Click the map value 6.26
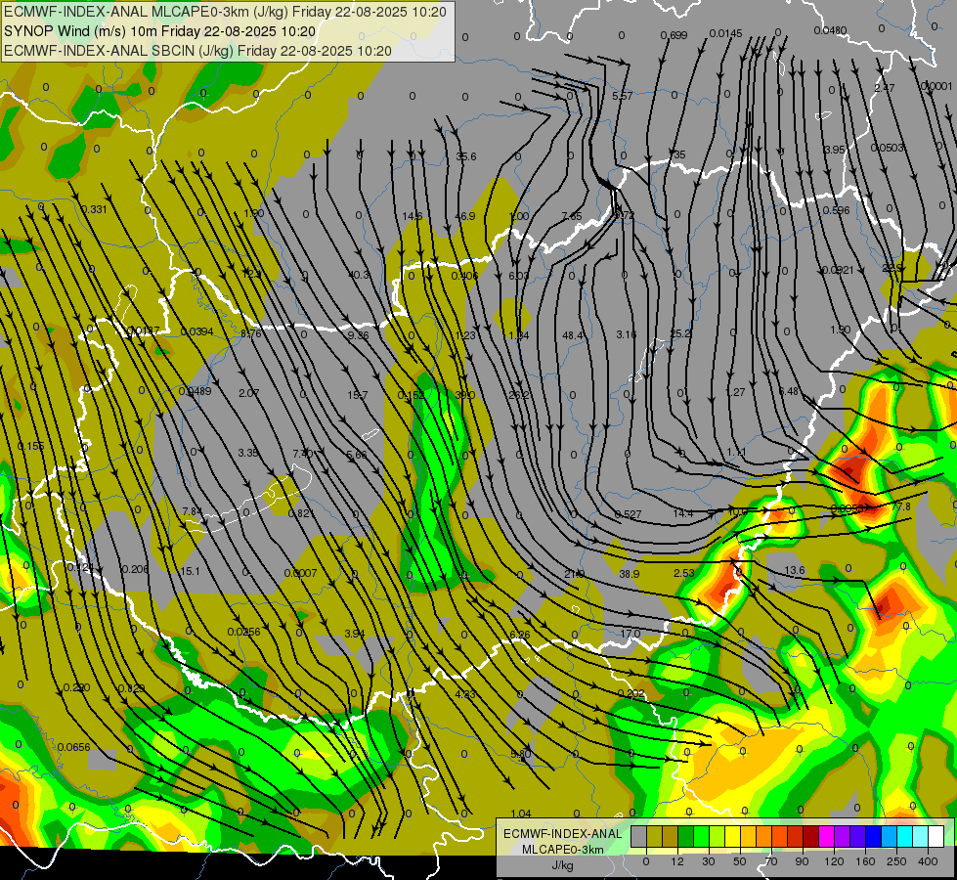The image size is (957, 880). coord(520,635)
